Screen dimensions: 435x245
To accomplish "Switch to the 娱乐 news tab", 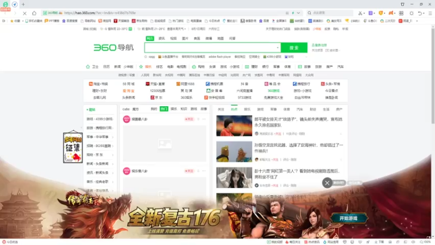I will pos(247,109).
